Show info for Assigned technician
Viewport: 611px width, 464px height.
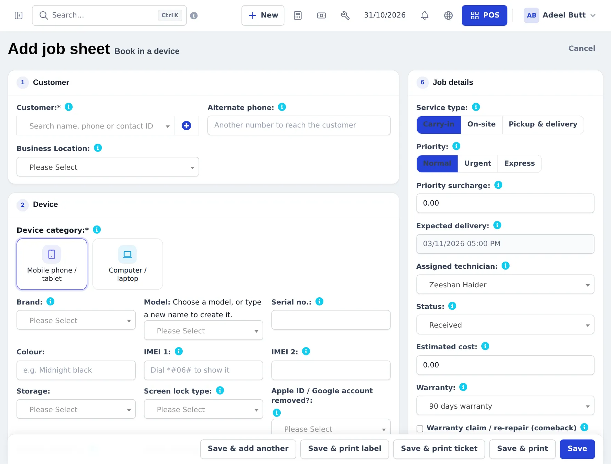point(506,266)
